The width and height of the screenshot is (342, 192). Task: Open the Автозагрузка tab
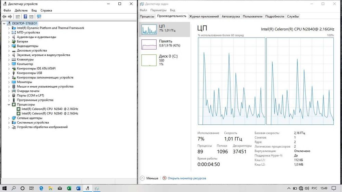[231, 16]
